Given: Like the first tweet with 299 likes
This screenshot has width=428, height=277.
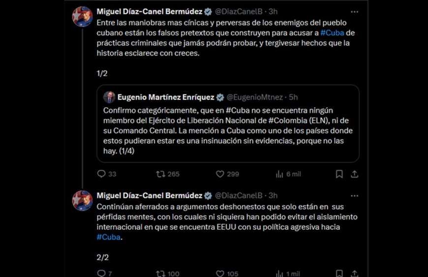Looking at the screenshot, I should click(x=220, y=174).
